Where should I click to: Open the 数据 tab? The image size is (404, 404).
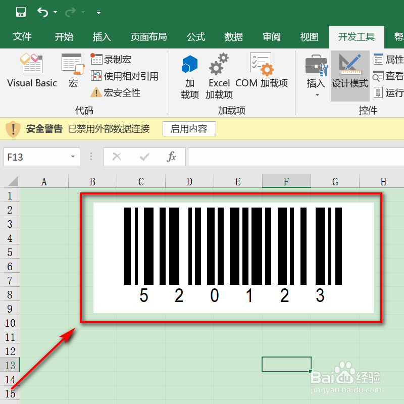coord(233,37)
